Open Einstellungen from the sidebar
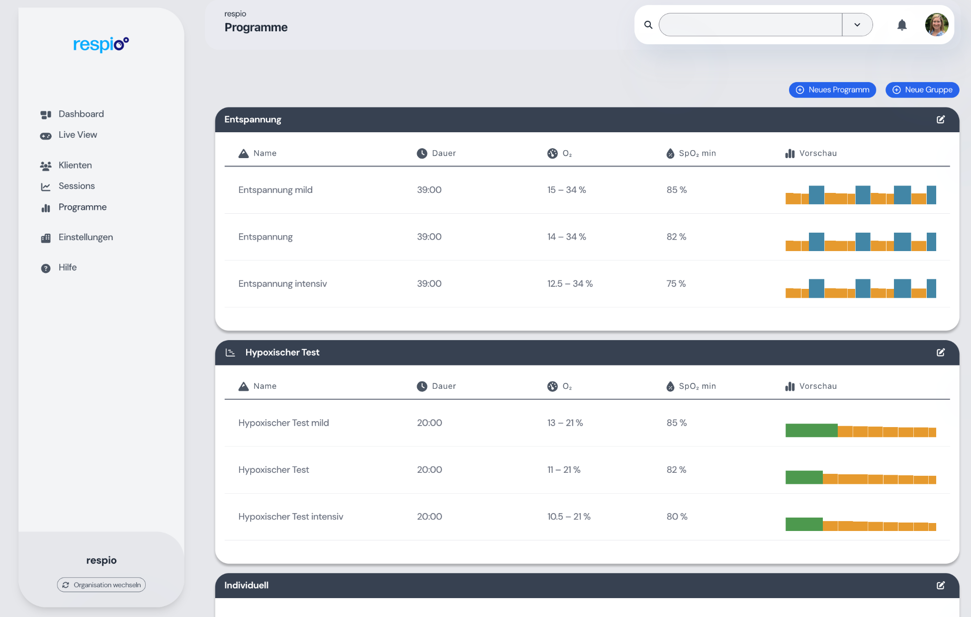Viewport: 971px width, 617px height. 86,237
